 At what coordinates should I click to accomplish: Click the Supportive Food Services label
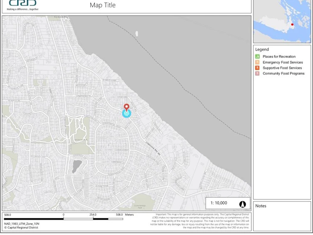point(282,68)
